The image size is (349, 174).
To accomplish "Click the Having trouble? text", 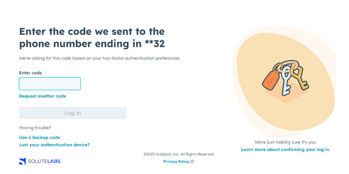I will coord(35,128).
